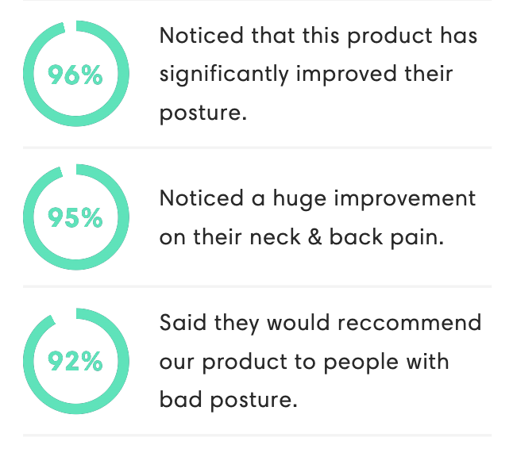Click the phrase "bad posture."
Screen dimensions: 513x449
(229, 398)
